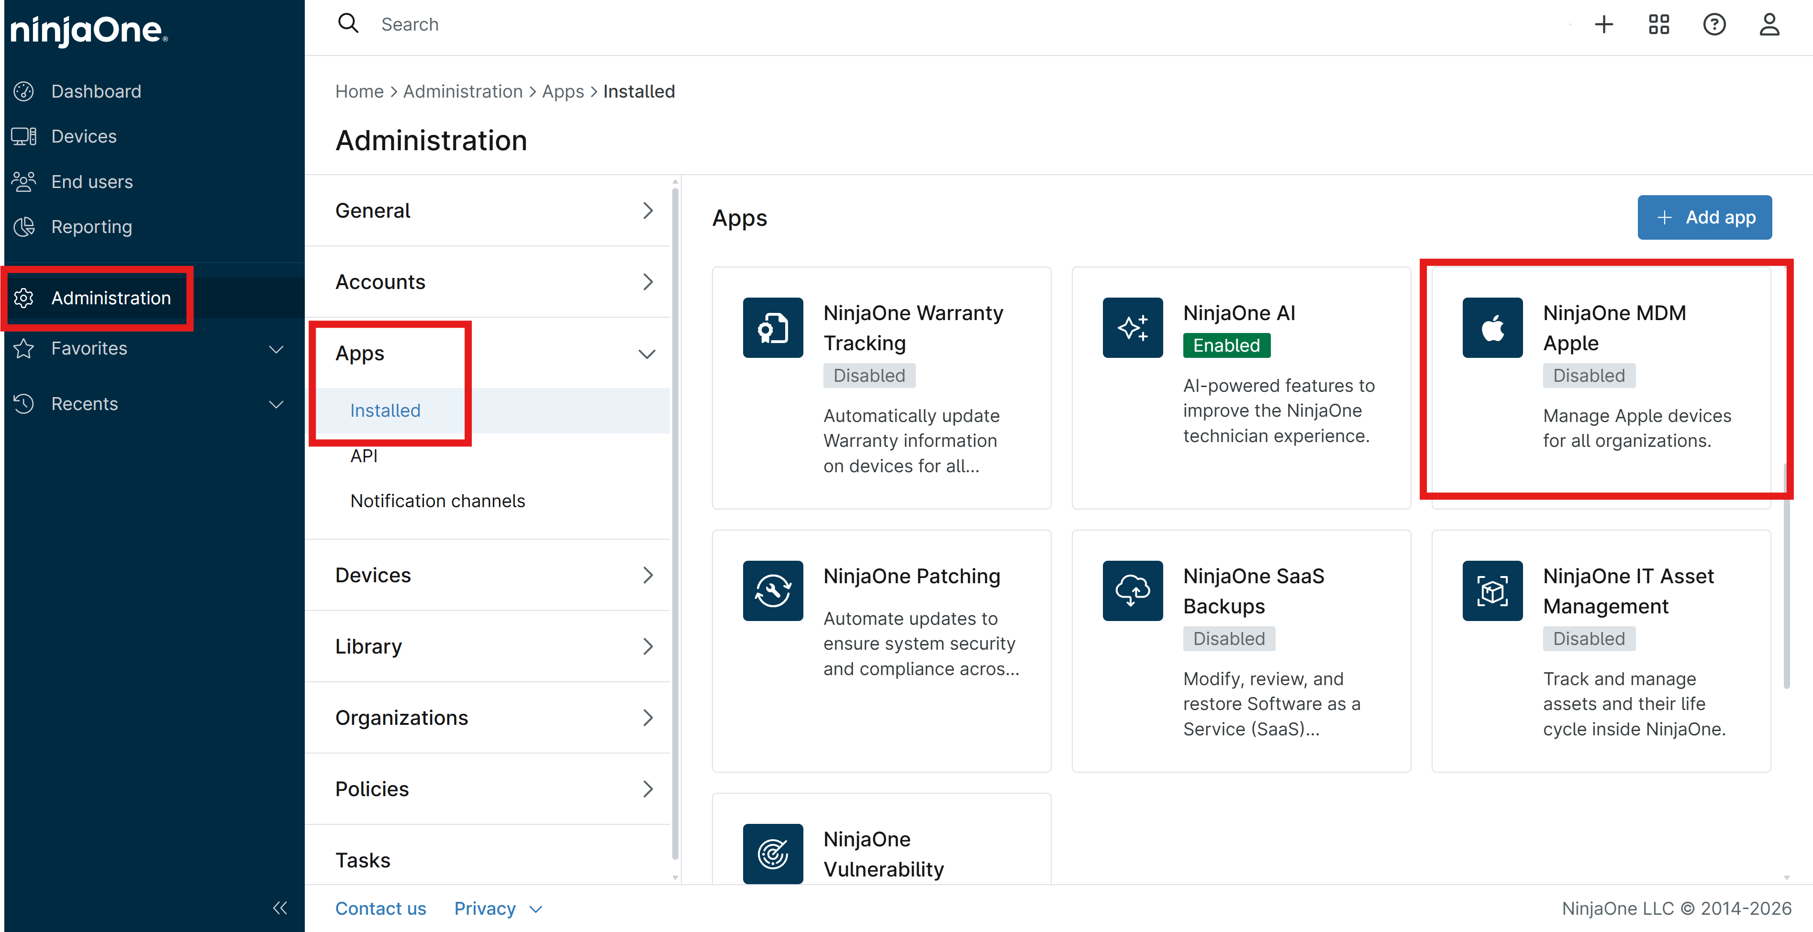Expand the Recents section chevron
Image resolution: width=1813 pixels, height=932 pixels.
(x=277, y=404)
